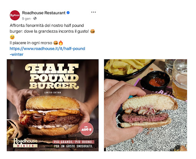This screenshot has height=159, width=196.
Task: Click the burger emoji next to fire
Action: click(56, 43)
